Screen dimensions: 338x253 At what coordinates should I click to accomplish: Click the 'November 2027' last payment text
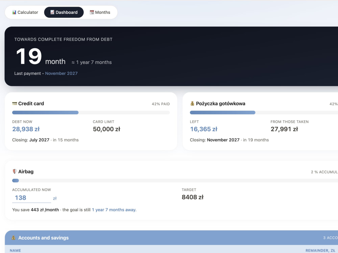[61, 73]
